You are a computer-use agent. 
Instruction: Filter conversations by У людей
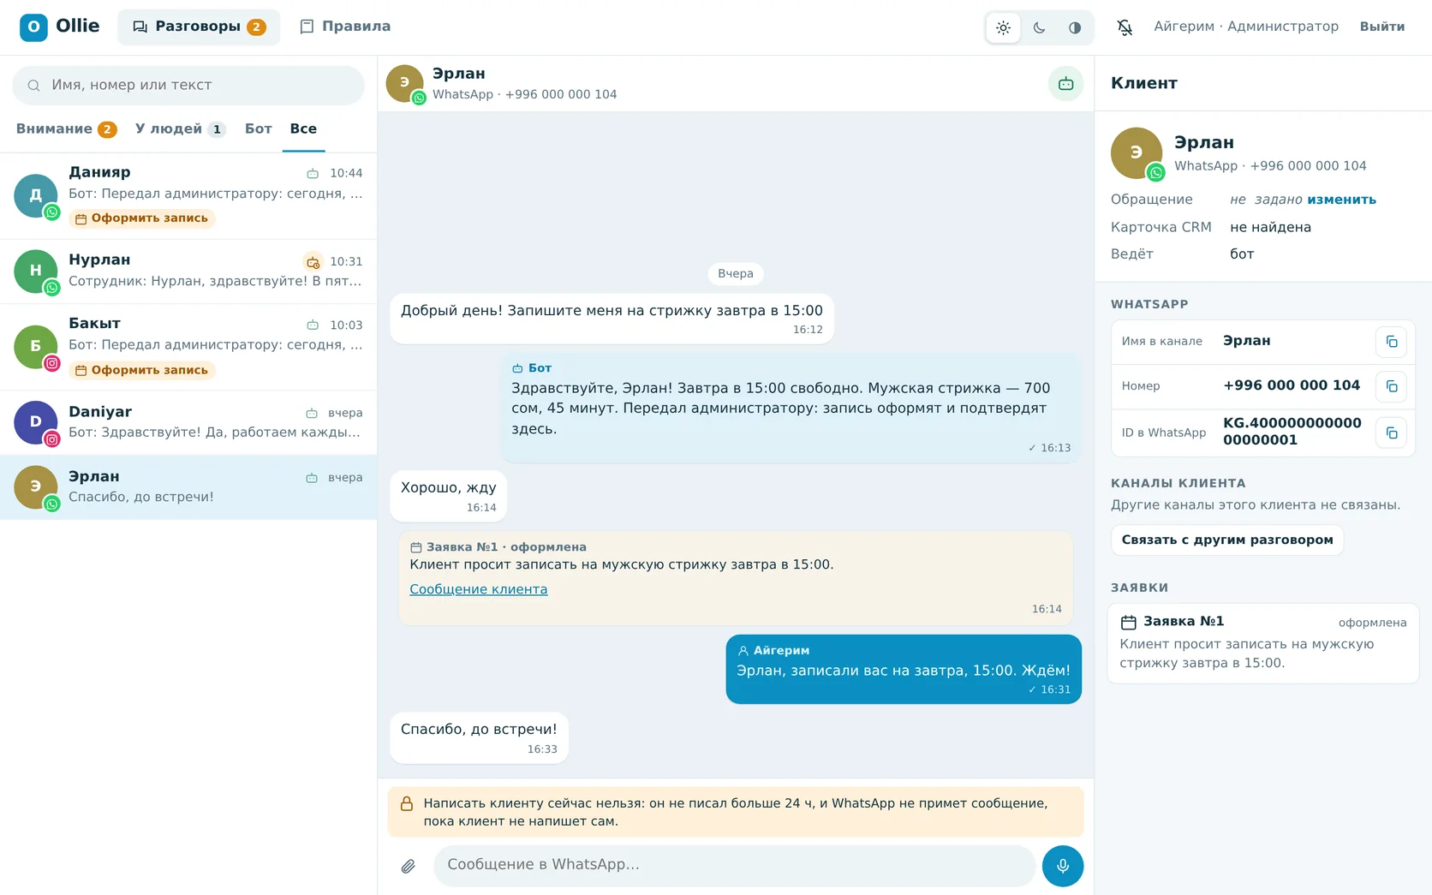(180, 129)
